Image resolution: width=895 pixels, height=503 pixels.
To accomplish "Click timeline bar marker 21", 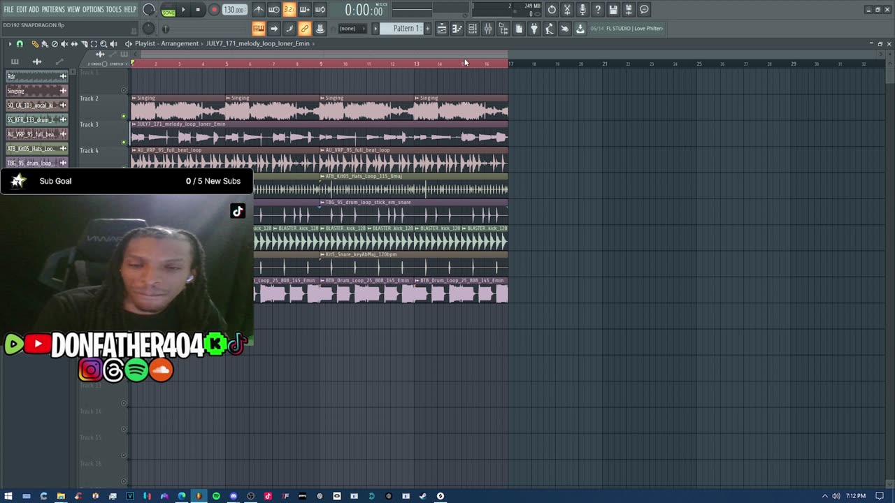I will 605,64.
